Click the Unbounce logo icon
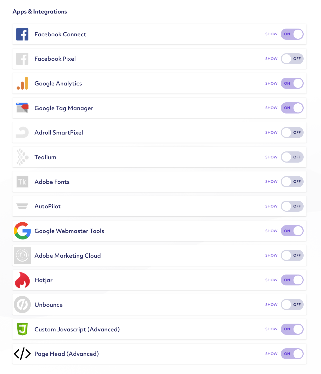Screen dimensions: 321x374 coord(22,305)
